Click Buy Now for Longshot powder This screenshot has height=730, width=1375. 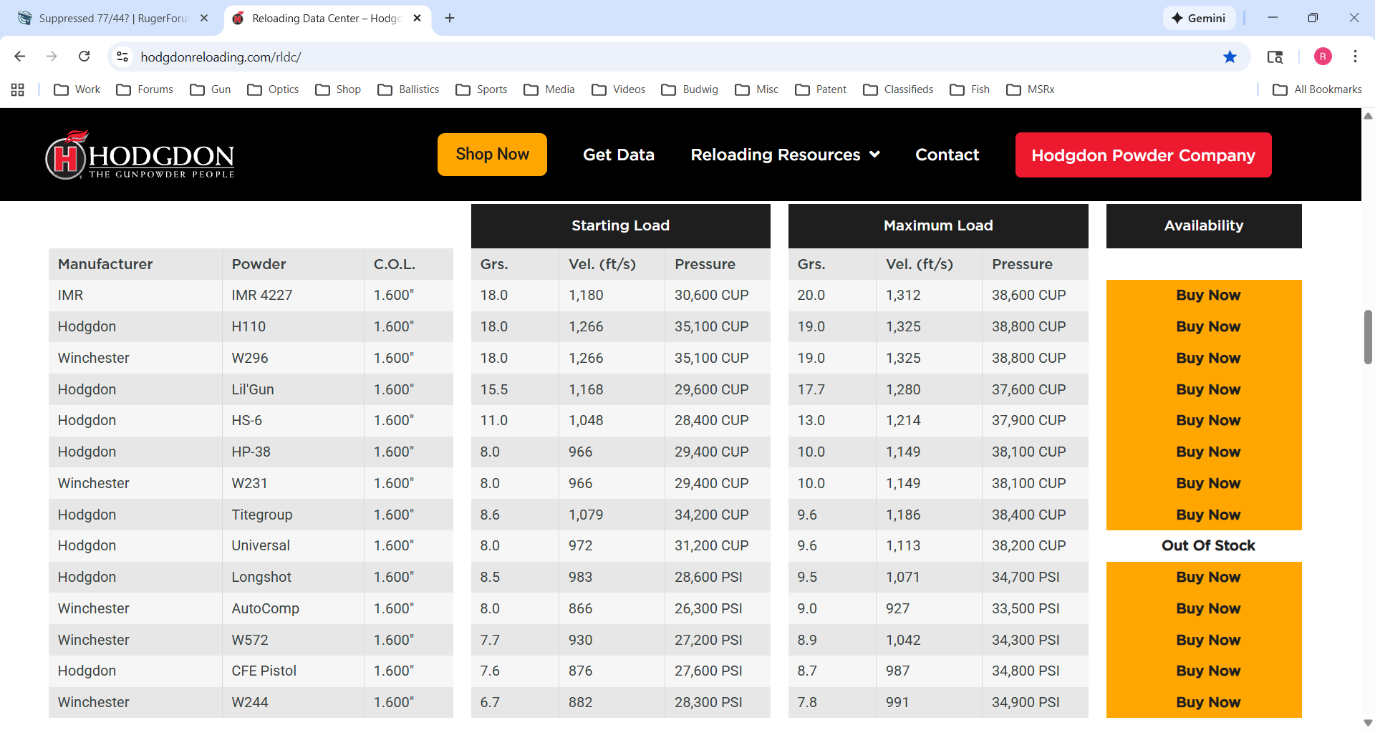coord(1207,578)
